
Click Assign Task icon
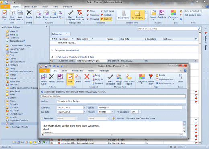click(x=119, y=79)
